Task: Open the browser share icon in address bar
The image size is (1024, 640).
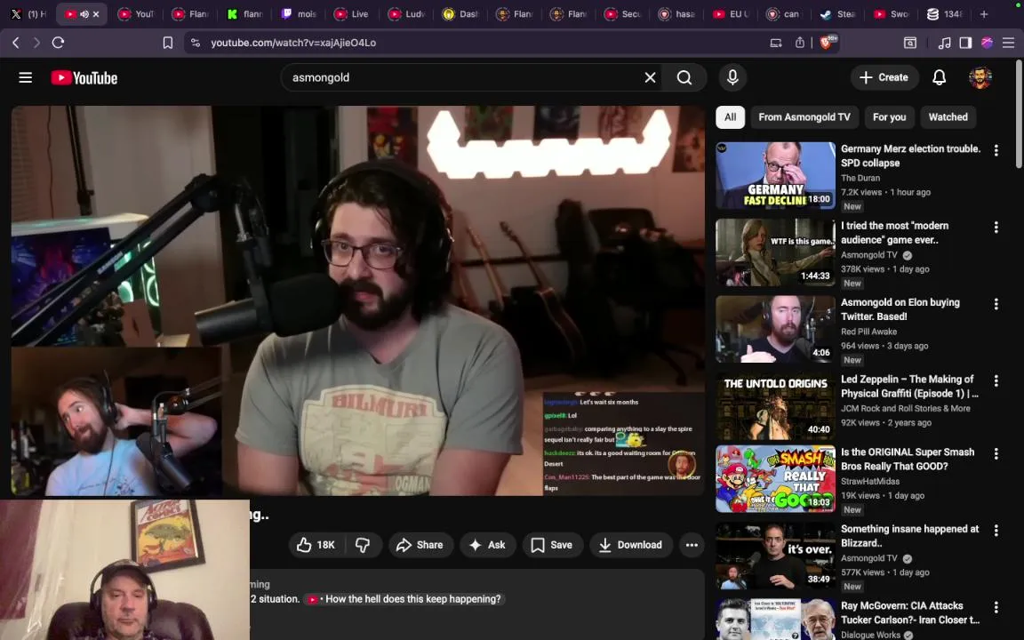Action: pos(800,43)
